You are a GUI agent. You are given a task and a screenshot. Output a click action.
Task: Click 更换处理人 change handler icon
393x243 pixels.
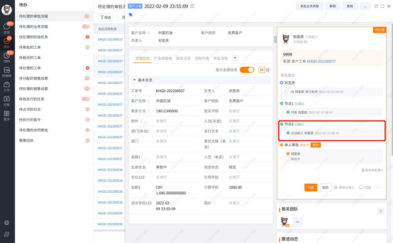pyautogui.click(x=335, y=187)
